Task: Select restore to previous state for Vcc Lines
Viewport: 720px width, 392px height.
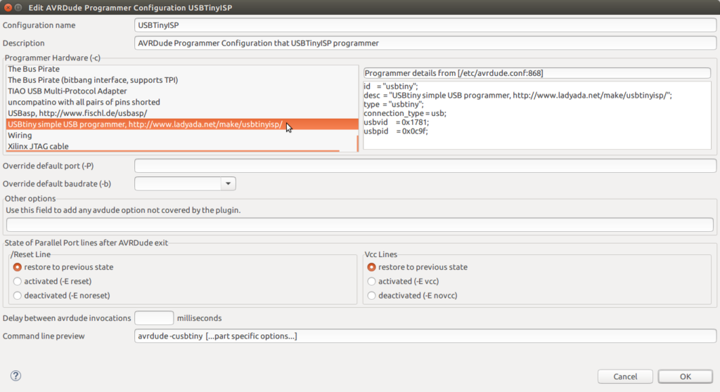Action: point(371,267)
